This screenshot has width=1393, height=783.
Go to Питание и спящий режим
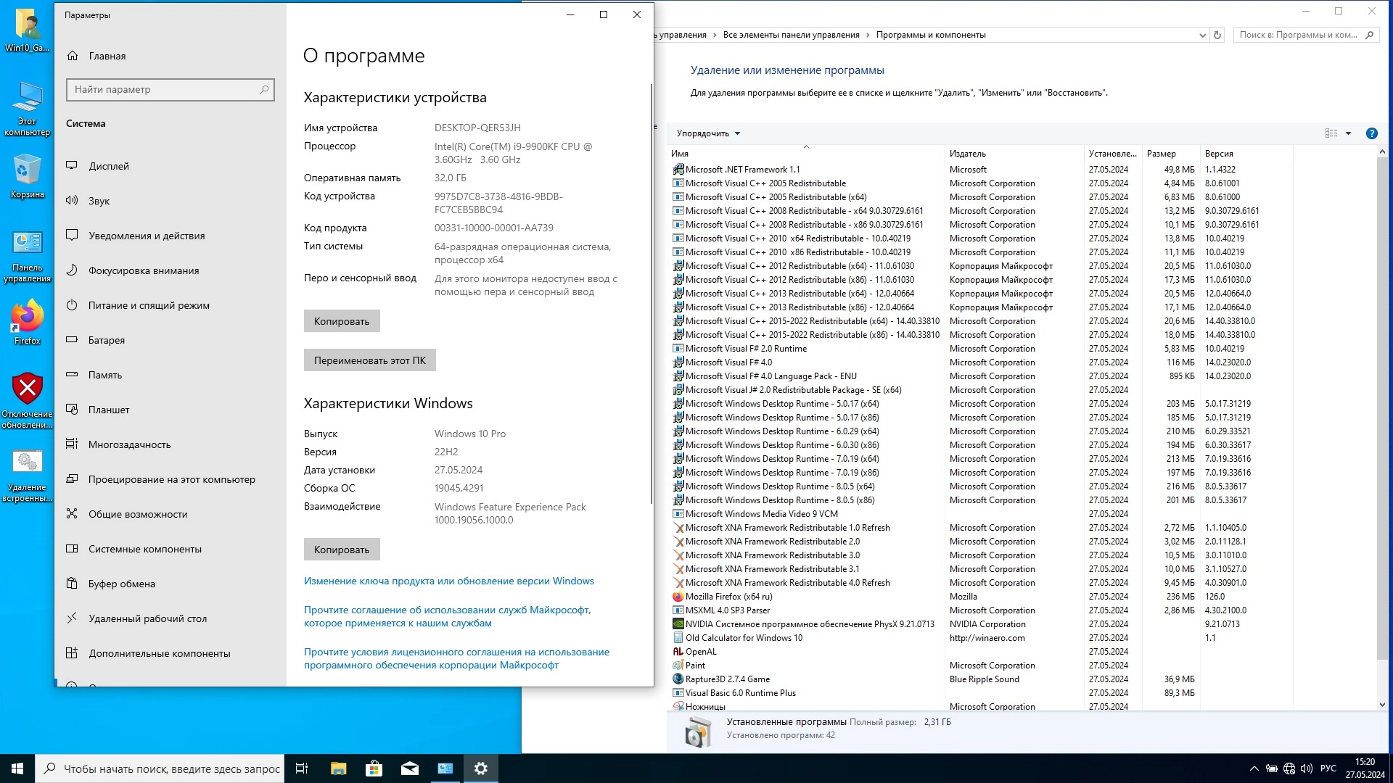tap(149, 305)
